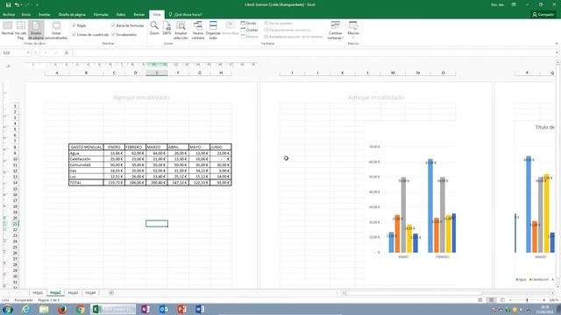The height and width of the screenshot is (315, 561).
Task: Switch to Hoja1 sheet tab
Action: coord(38,293)
